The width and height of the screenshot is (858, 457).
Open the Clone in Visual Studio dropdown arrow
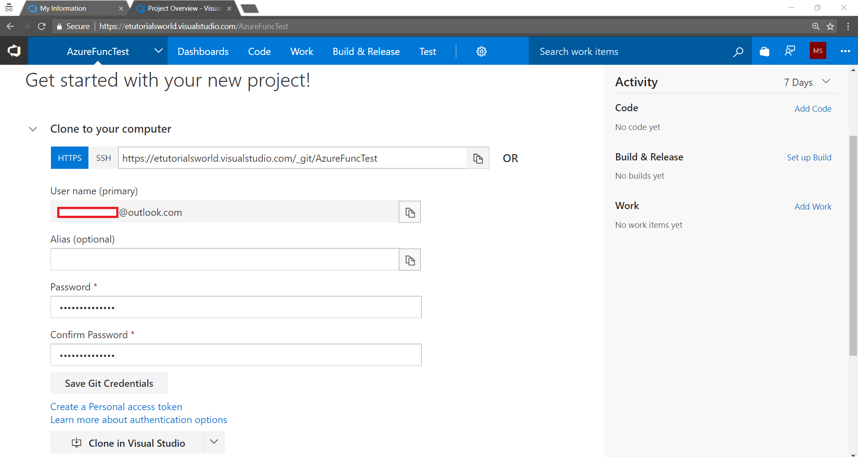(x=214, y=442)
